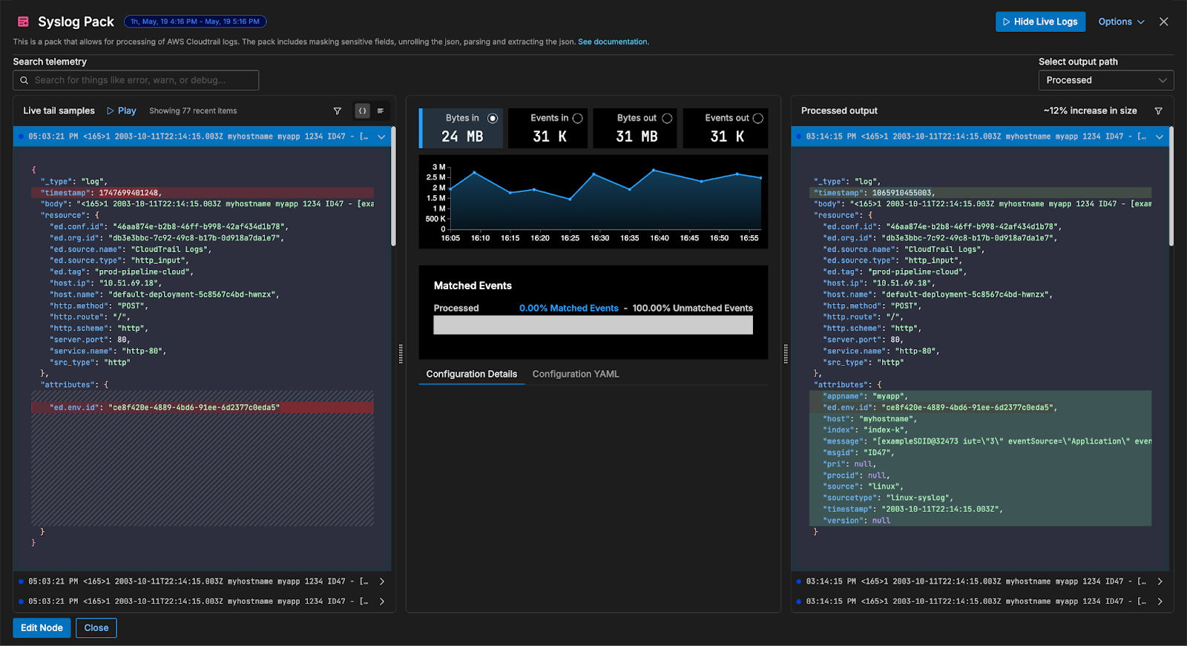The width and height of the screenshot is (1187, 646).
Task: Click the Processed output filter funnel icon
Action: tap(1158, 111)
